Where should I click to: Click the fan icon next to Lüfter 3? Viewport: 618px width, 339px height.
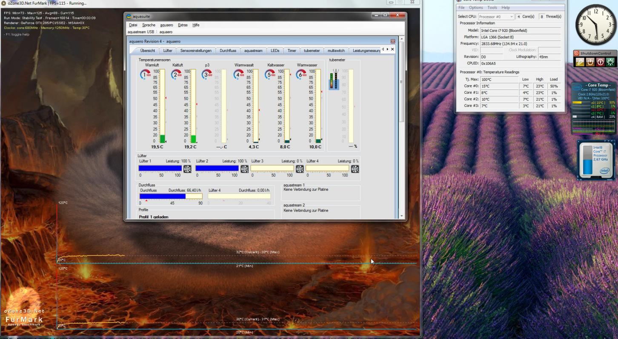tap(300, 169)
